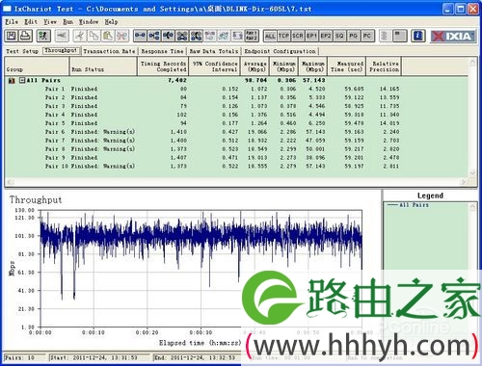The image size is (482, 366).
Task: Click the Print toolbar icon
Action: [x=25, y=36]
